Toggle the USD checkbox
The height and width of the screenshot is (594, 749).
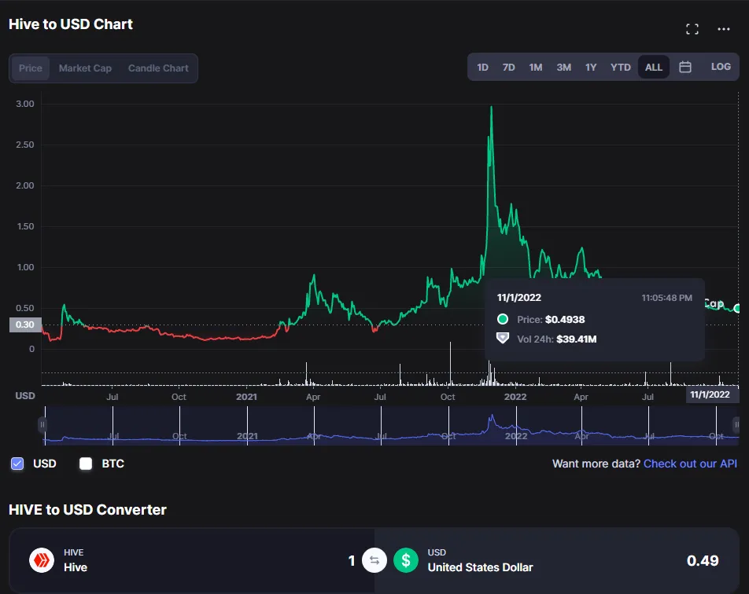[x=17, y=464]
